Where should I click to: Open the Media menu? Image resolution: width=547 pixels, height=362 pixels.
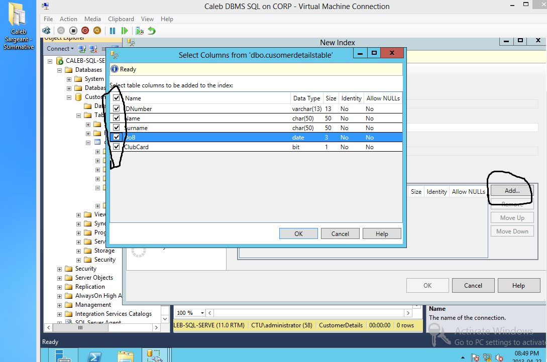pos(92,19)
